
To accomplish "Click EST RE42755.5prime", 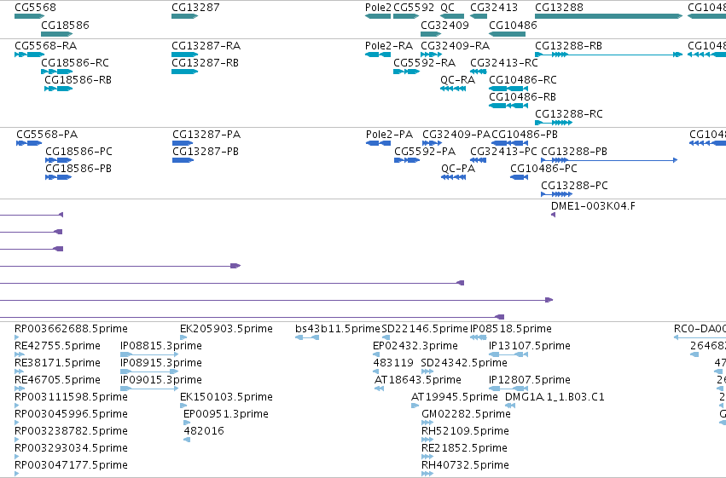I will (57, 346).
